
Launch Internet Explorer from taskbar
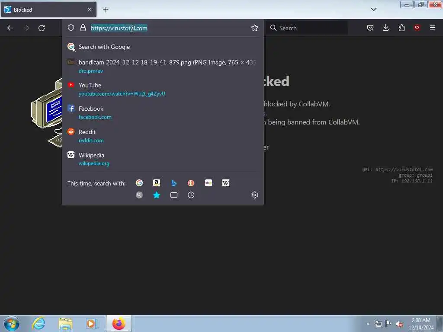[x=39, y=323]
